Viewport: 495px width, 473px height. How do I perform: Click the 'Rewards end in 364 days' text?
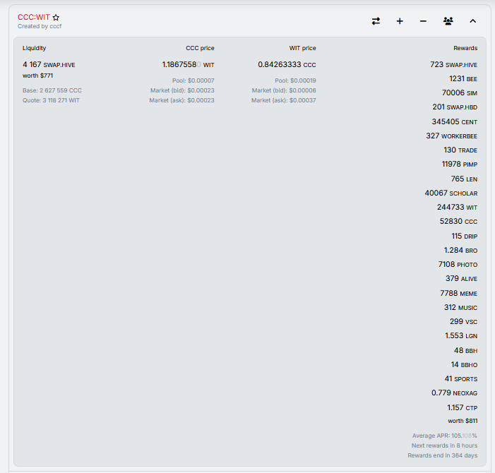442,455
